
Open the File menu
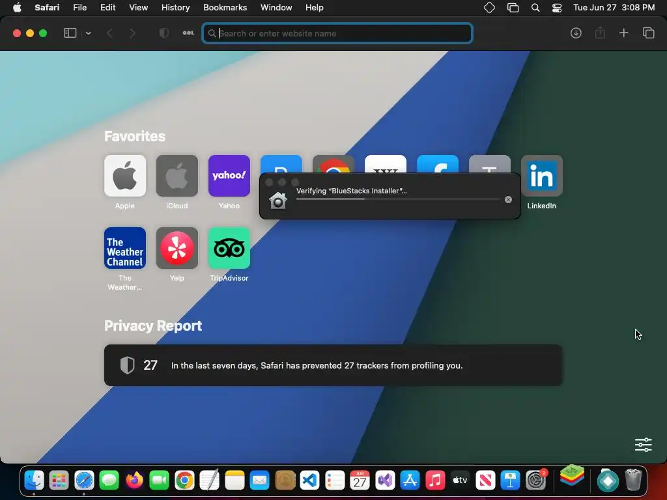coord(79,8)
